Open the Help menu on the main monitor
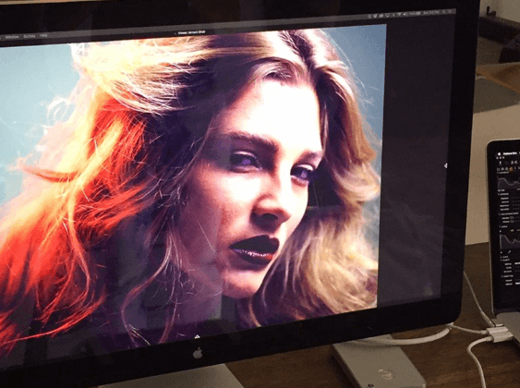The height and width of the screenshot is (388, 520). point(43,35)
